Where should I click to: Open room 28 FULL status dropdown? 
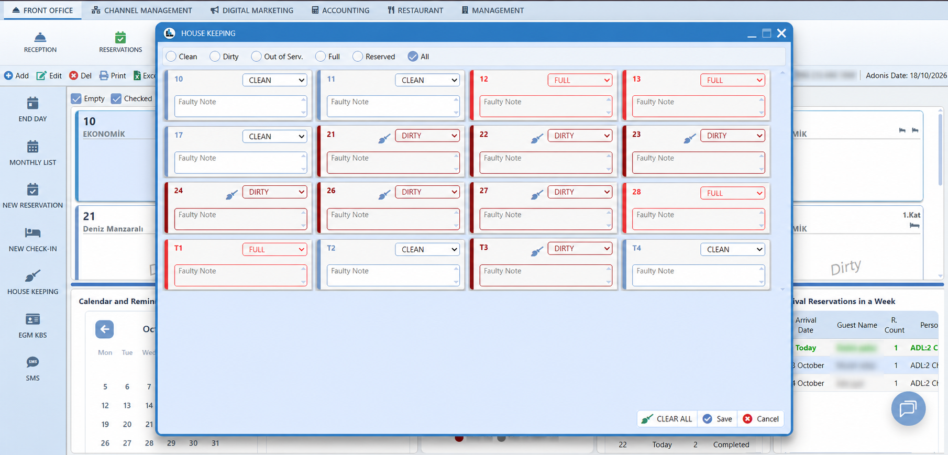732,193
